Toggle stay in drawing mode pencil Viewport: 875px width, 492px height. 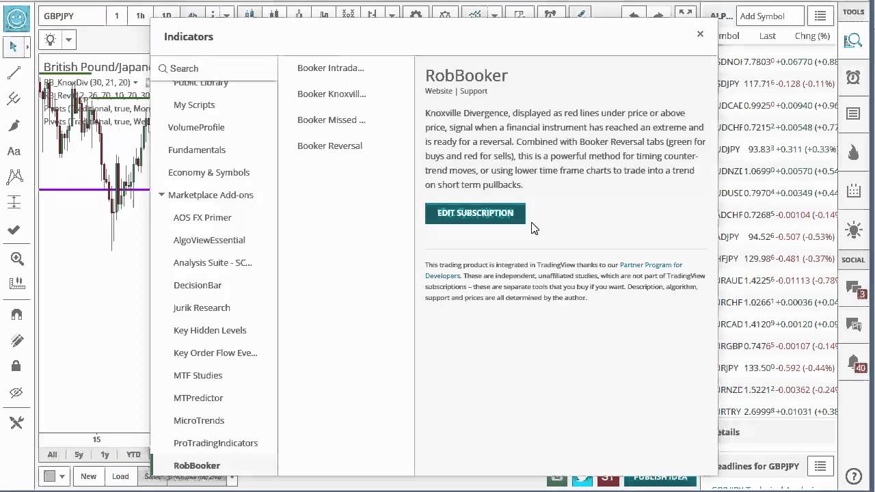(x=16, y=340)
